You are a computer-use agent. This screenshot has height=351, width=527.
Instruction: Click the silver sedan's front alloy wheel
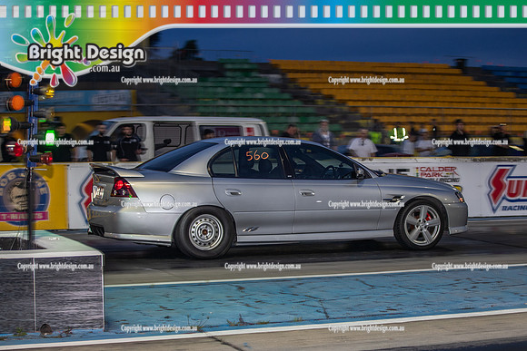[x=422, y=224]
